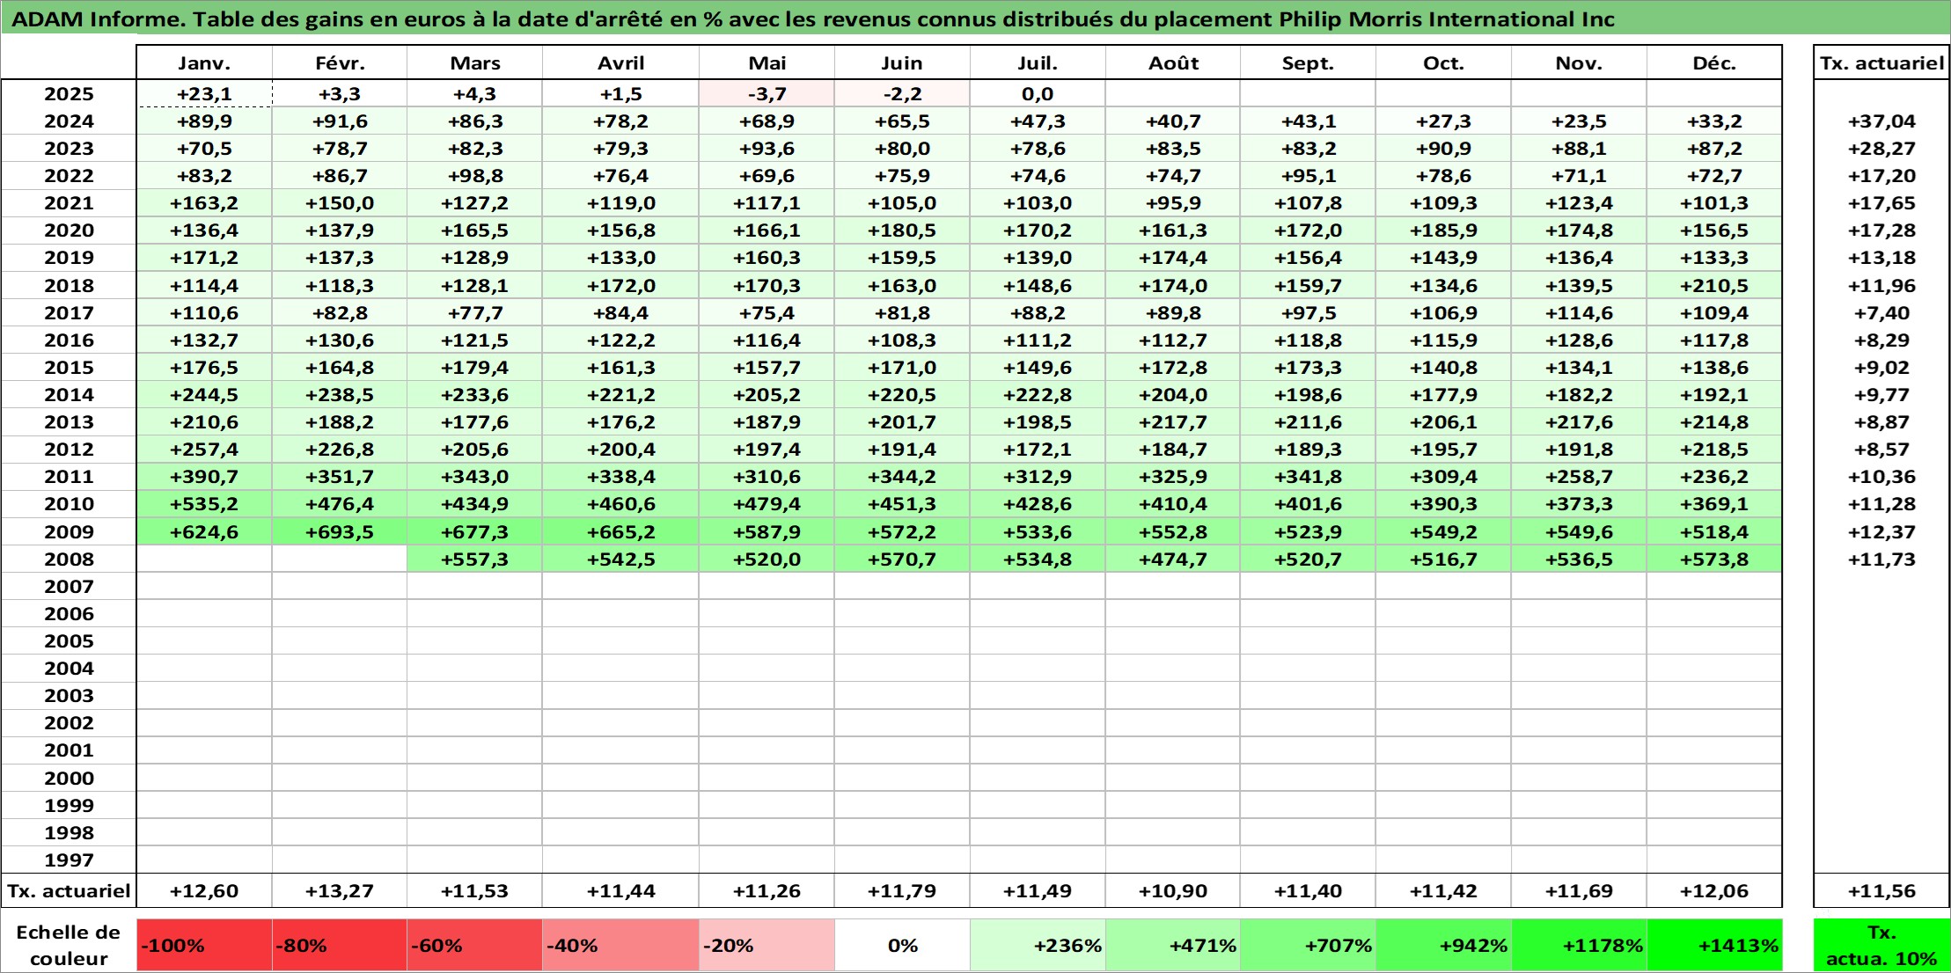Viewport: 1951px width, 973px height.
Task: Click the Févr. column header
Action: click(340, 62)
